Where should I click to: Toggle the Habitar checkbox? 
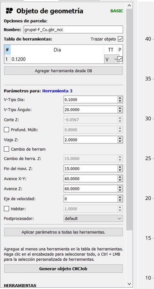[x=7, y=209]
